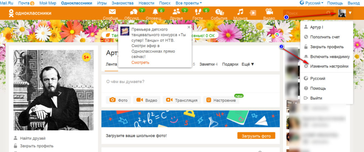Click the Одноклассники logo

[x=30, y=13]
